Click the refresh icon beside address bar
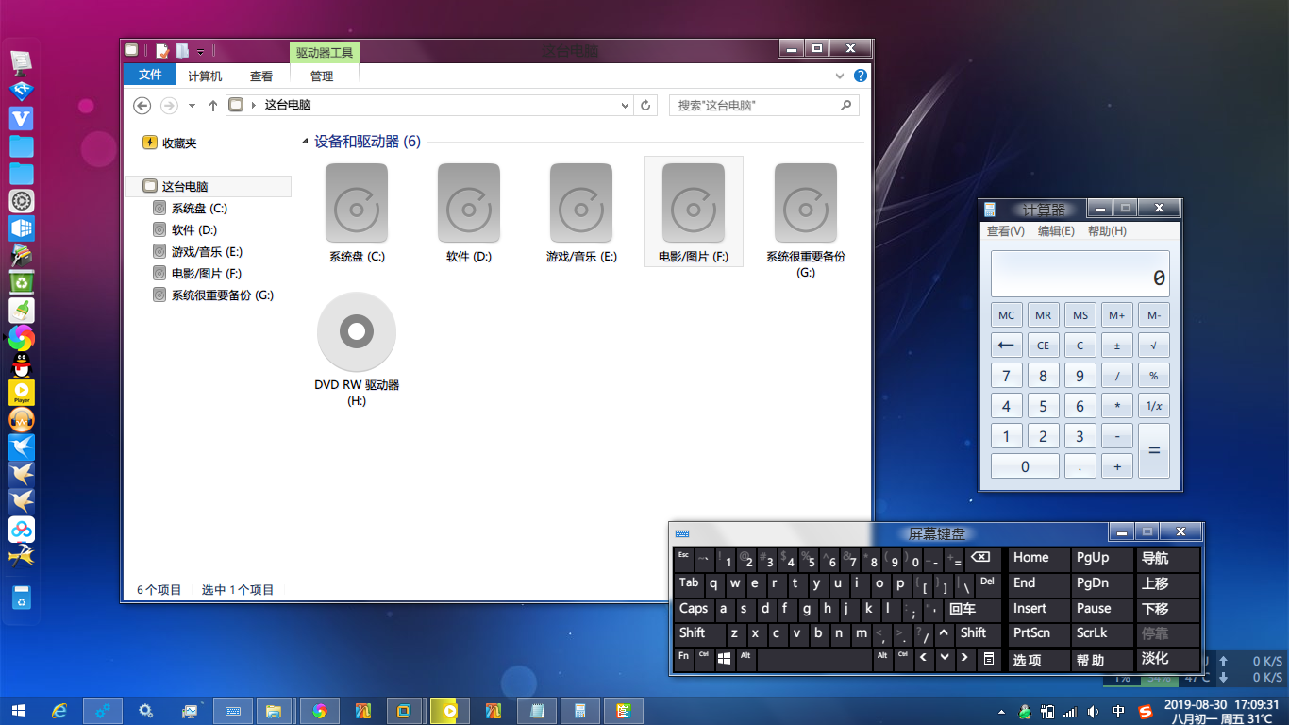1289x725 pixels. 645,106
